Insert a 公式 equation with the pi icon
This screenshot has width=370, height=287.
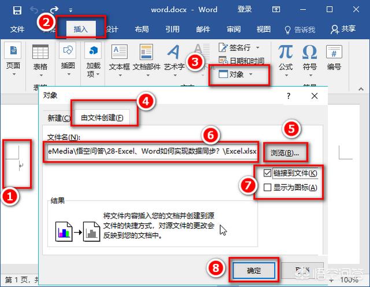click(286, 51)
